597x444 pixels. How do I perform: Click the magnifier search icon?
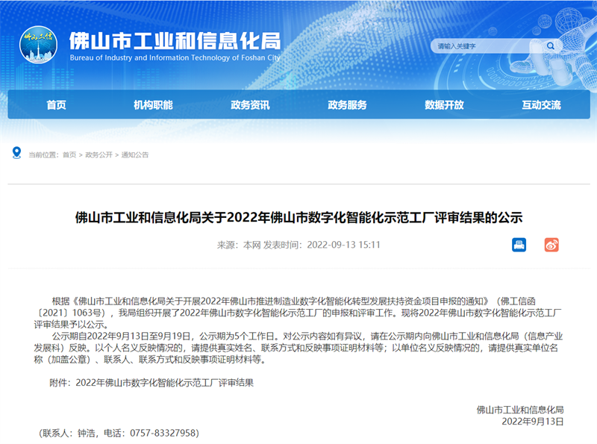tap(551, 46)
